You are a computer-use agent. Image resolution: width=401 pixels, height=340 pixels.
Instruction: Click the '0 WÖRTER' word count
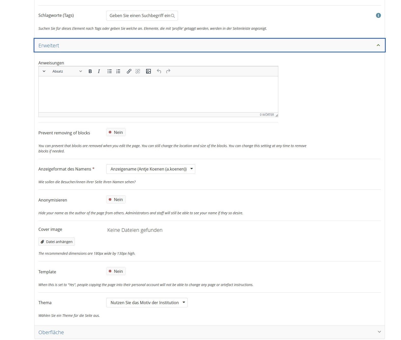pyautogui.click(x=267, y=115)
